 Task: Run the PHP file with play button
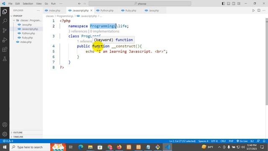point(253,10)
